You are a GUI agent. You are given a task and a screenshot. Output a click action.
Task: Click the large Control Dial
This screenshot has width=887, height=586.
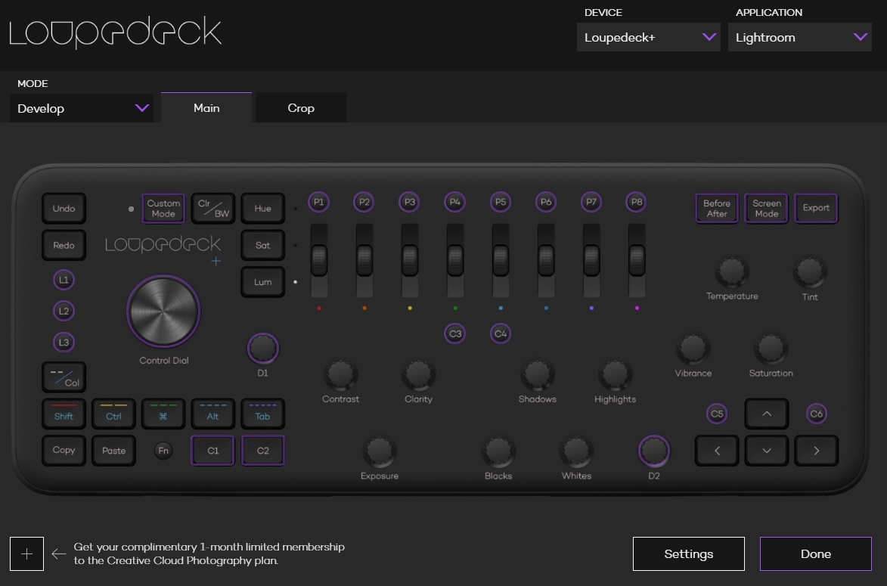point(163,311)
